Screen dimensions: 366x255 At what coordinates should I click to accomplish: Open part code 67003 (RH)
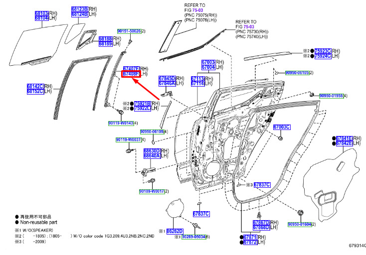pyautogui.click(x=208, y=62)
